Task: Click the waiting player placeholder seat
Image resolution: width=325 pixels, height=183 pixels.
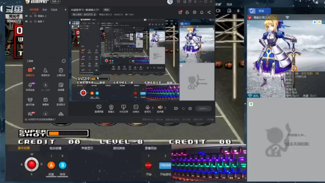Action: tap(286, 139)
